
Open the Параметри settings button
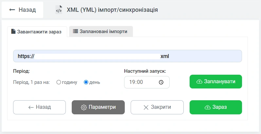coord(98,107)
